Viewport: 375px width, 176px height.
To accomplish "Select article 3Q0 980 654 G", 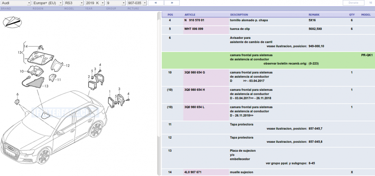I will tap(195, 72).
